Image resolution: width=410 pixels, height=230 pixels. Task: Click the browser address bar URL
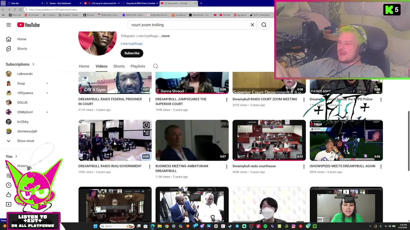(x=53, y=10)
